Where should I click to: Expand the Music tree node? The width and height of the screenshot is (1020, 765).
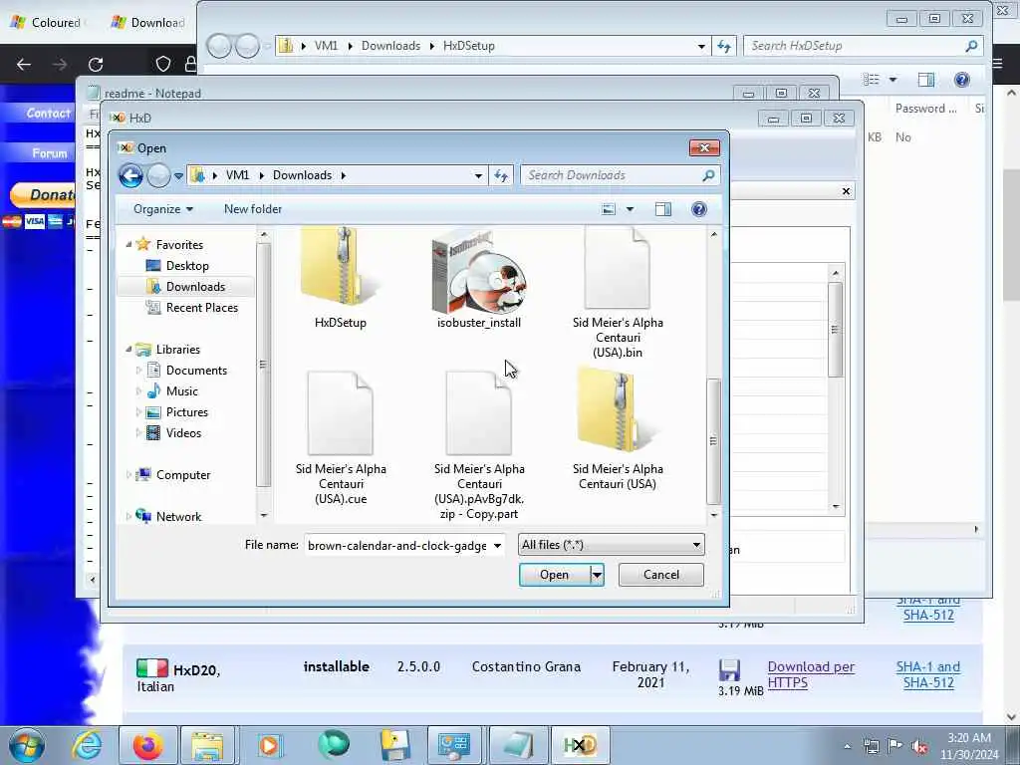point(138,390)
